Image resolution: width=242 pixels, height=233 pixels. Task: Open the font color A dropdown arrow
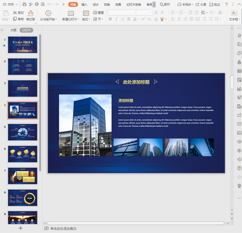[x=139, y=19]
